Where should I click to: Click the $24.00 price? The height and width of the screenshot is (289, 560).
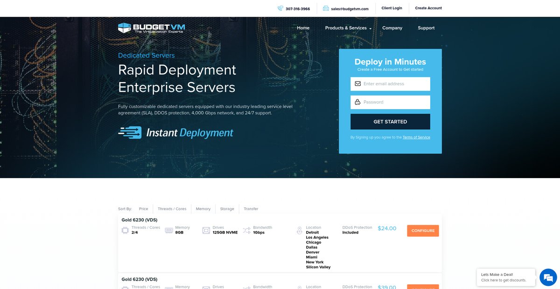point(387,228)
